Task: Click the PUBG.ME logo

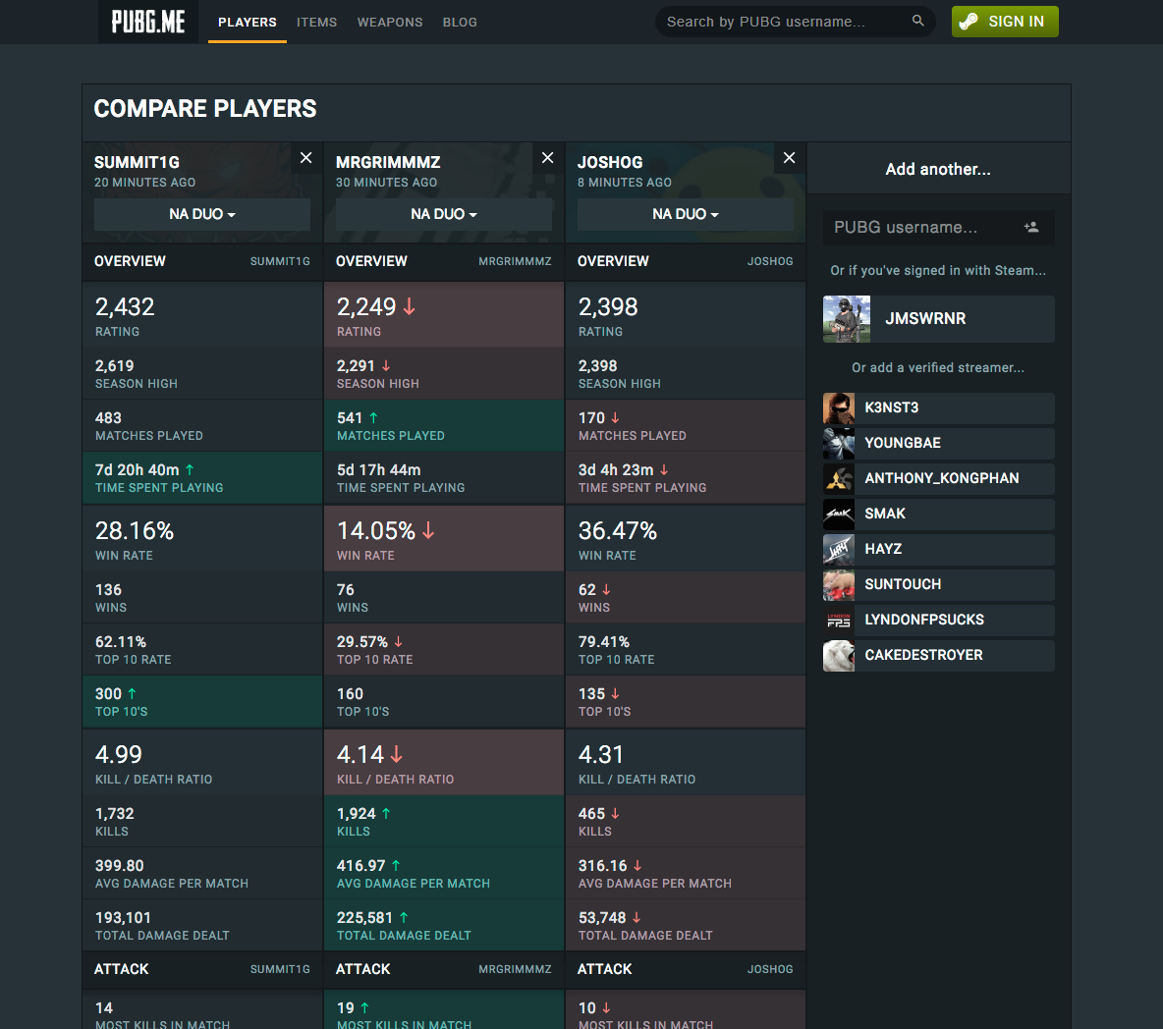Action: [148, 22]
